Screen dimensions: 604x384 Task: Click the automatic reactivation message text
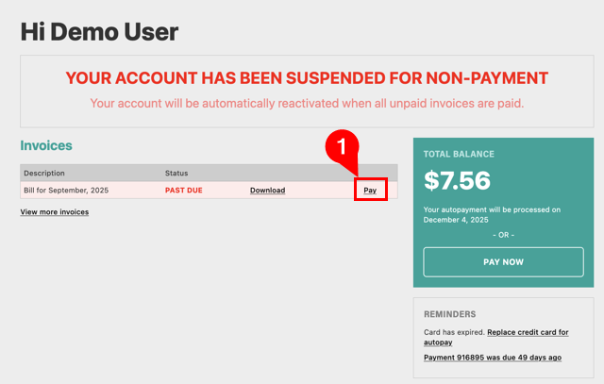coord(306,103)
